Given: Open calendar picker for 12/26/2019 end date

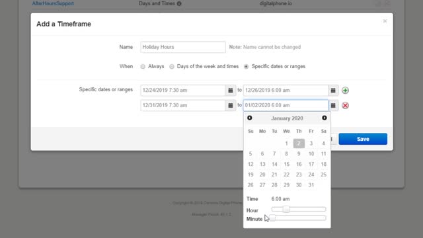Looking at the screenshot, I should coord(333,91).
